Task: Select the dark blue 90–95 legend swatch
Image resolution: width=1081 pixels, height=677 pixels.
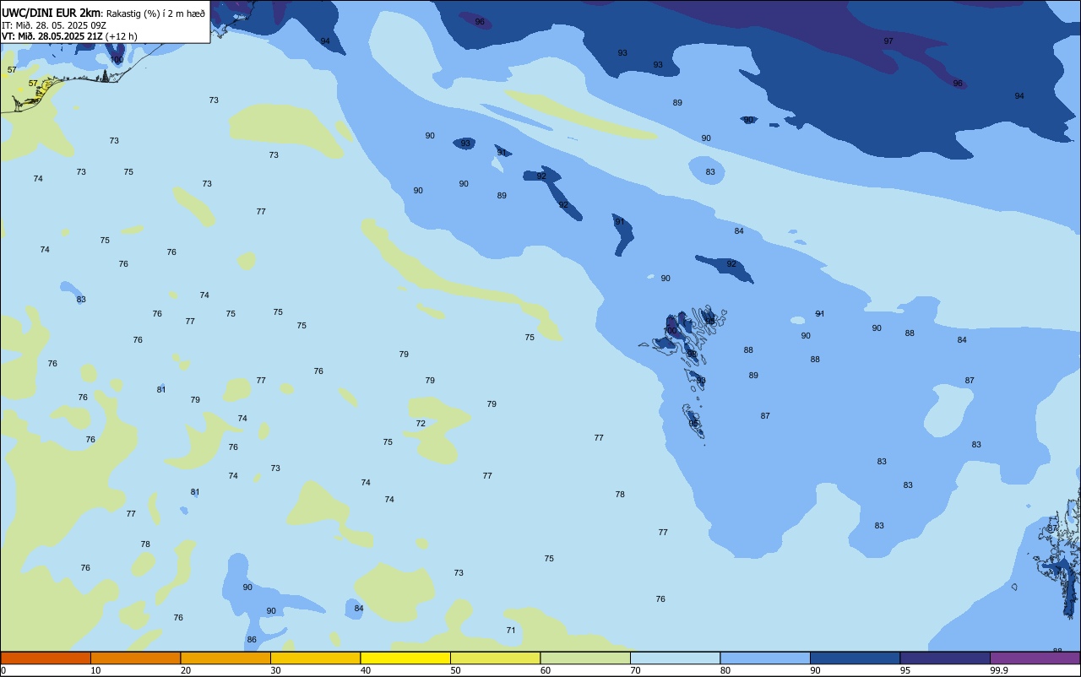Action: pyautogui.click(x=855, y=658)
